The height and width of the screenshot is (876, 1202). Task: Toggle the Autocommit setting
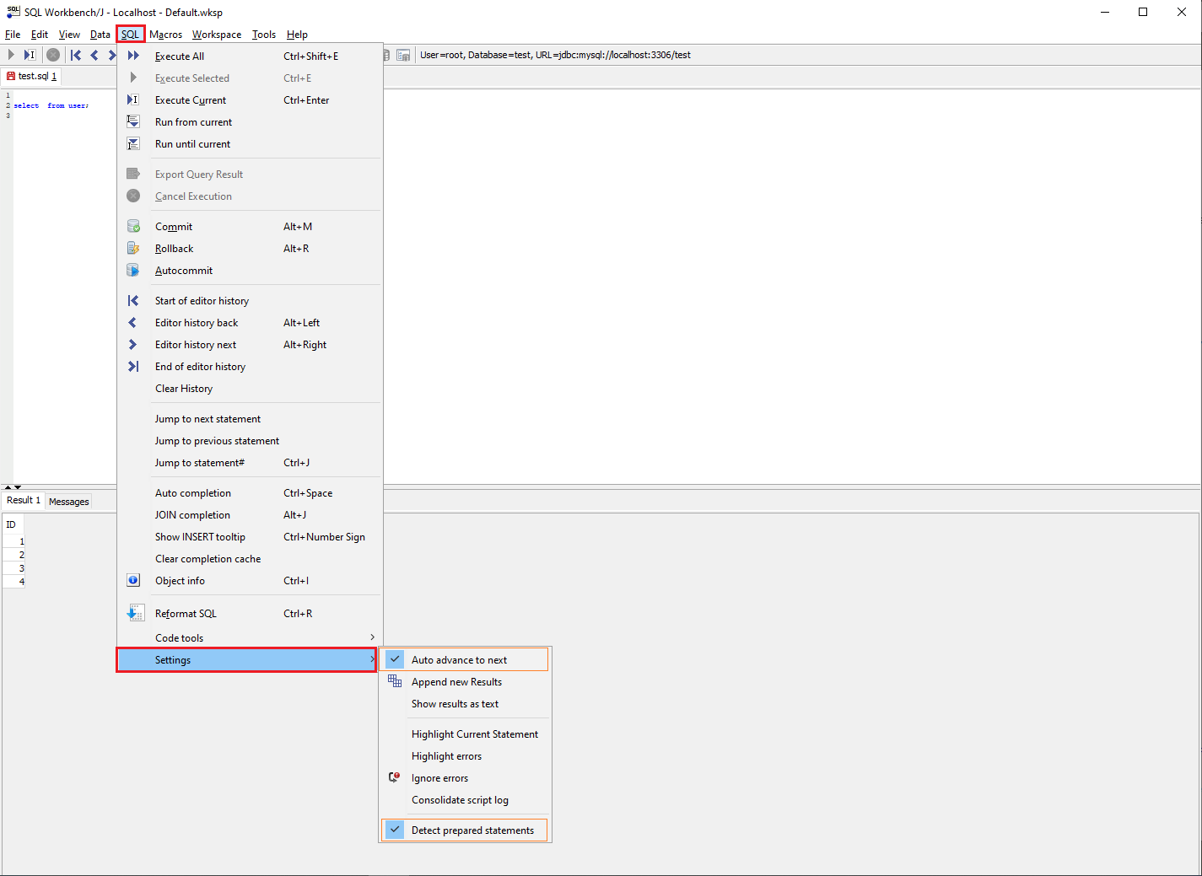(250, 270)
